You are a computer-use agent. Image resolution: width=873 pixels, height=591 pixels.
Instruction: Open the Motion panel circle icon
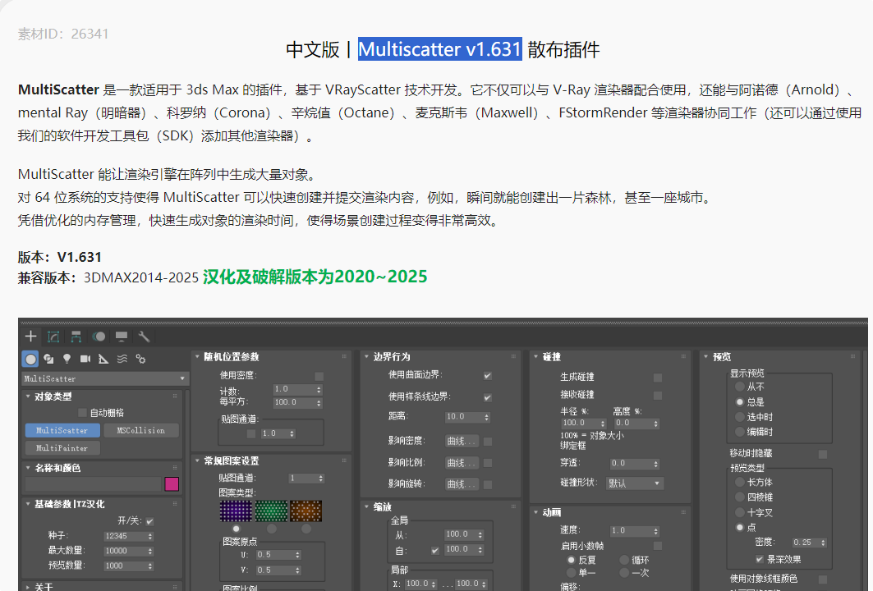click(99, 336)
